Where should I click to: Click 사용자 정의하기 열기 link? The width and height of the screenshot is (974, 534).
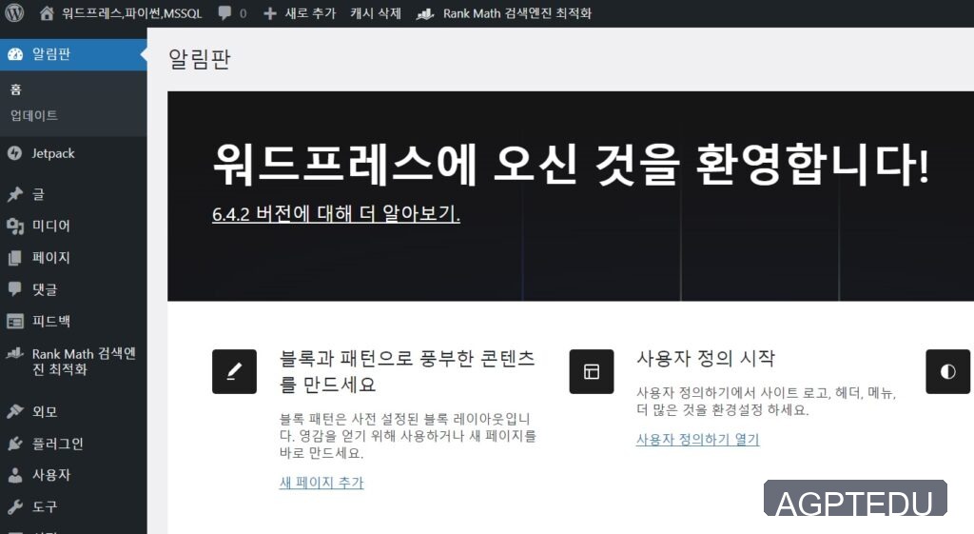coord(697,440)
